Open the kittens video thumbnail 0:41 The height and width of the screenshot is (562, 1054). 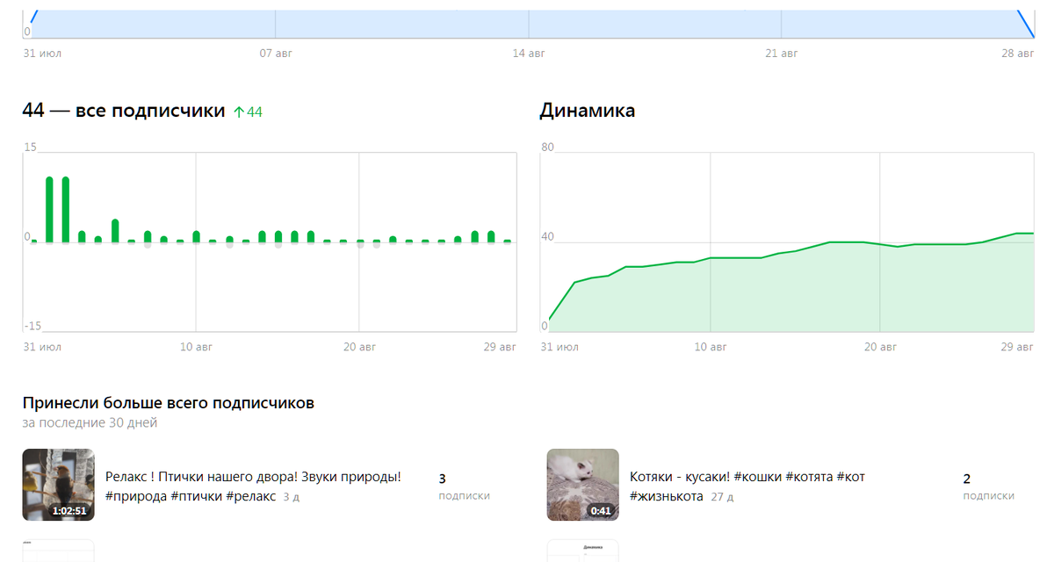tap(582, 485)
